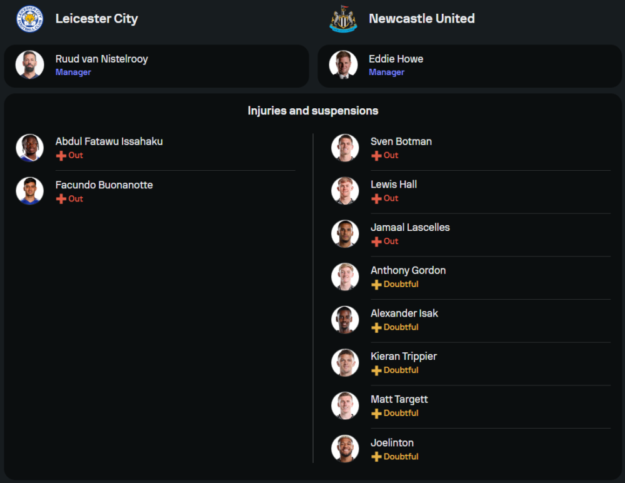This screenshot has height=483, width=625.
Task: Click the Ruud van Nistelrooy manager name
Action: 102,59
